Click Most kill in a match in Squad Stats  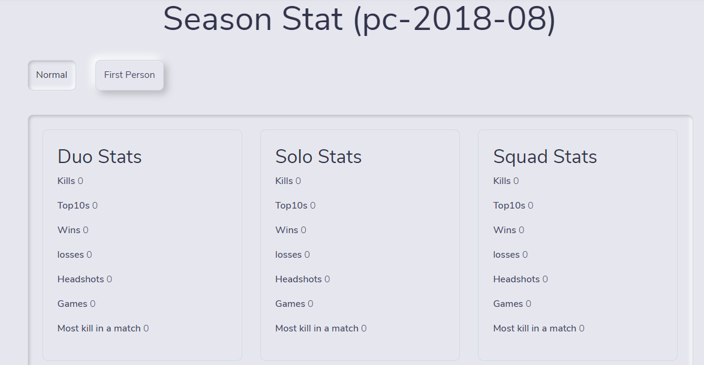[538, 328]
